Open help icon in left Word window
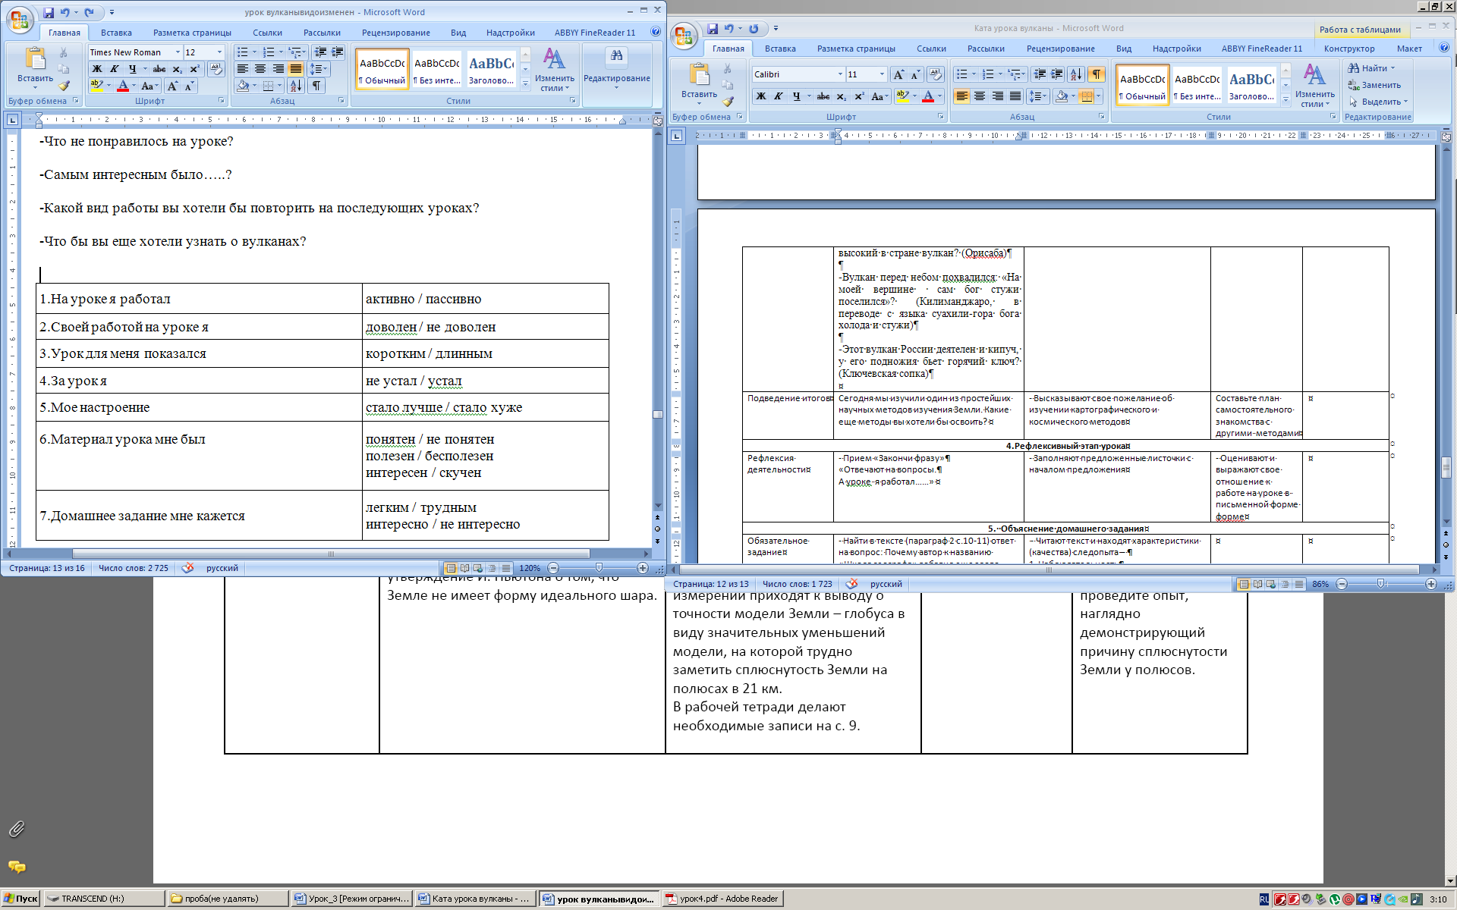This screenshot has height=910, width=1457. pyautogui.click(x=656, y=32)
